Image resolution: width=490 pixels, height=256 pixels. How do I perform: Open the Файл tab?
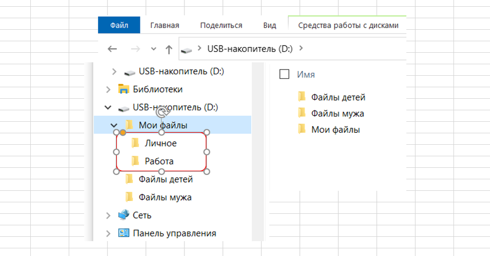click(x=119, y=25)
